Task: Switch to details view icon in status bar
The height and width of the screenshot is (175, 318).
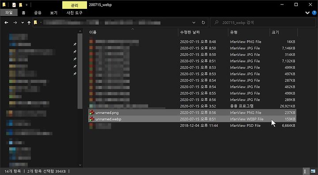Action: coord(306,171)
